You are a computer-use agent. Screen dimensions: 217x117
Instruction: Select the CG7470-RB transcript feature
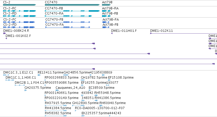[x=72, y=11]
